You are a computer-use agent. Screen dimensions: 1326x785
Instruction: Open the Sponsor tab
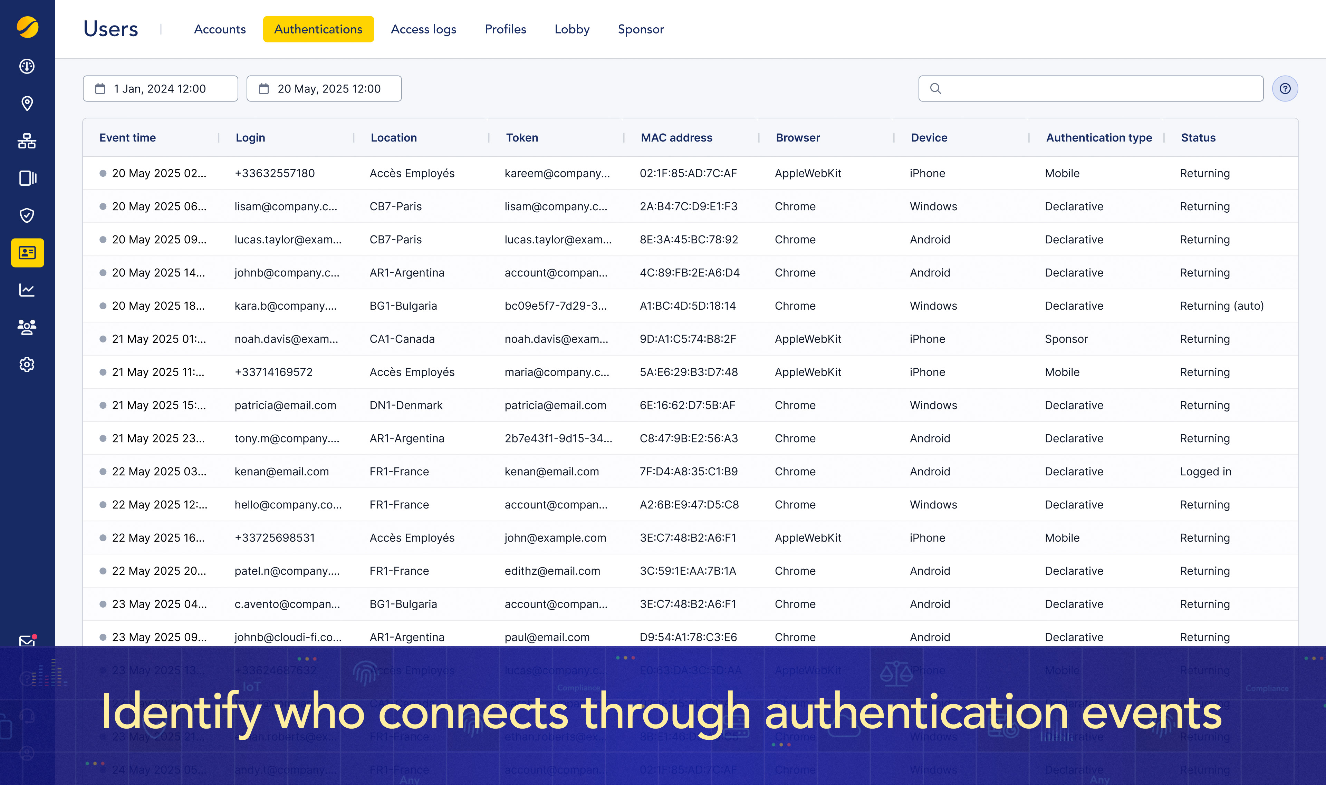tap(640, 29)
